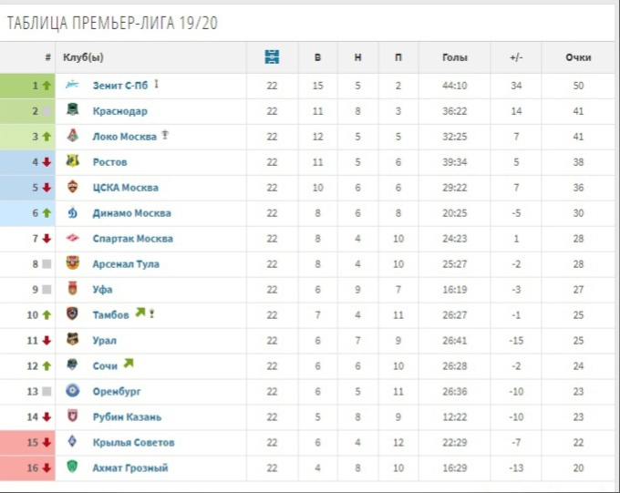This screenshot has height=493, width=620.
Task: Open the Ахмат Грозный club link
Action: click(130, 468)
